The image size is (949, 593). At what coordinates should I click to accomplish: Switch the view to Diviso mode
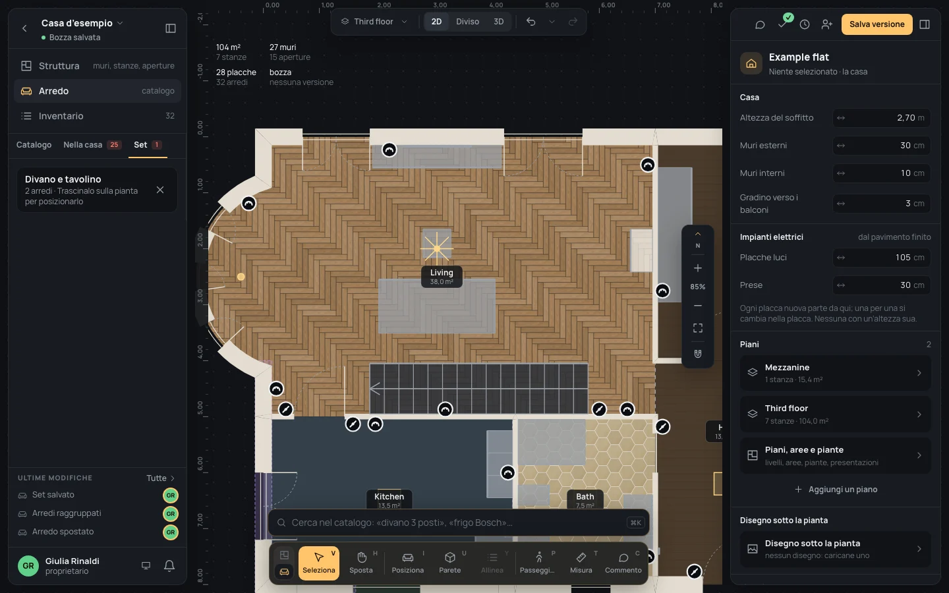coord(468,22)
